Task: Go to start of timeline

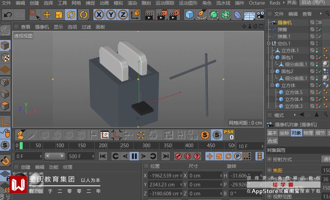Action: pyautogui.click(x=103, y=156)
